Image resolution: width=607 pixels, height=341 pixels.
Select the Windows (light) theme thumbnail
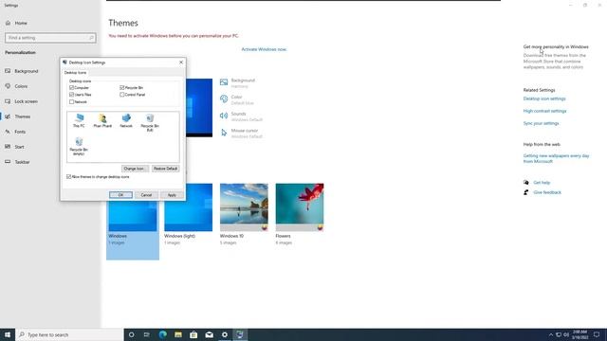[x=189, y=207]
